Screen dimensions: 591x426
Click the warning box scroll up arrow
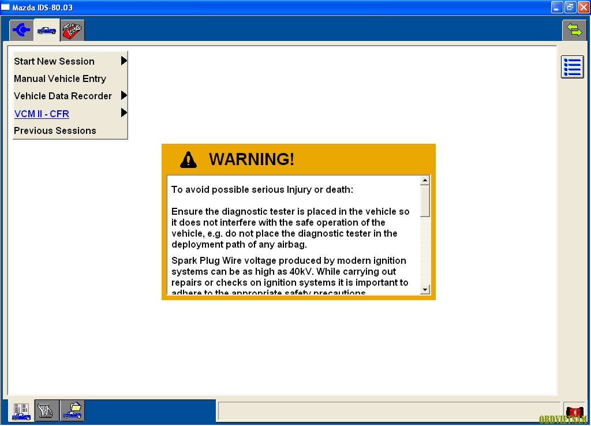425,180
